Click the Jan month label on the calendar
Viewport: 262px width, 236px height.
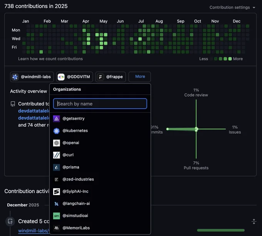(25, 21)
